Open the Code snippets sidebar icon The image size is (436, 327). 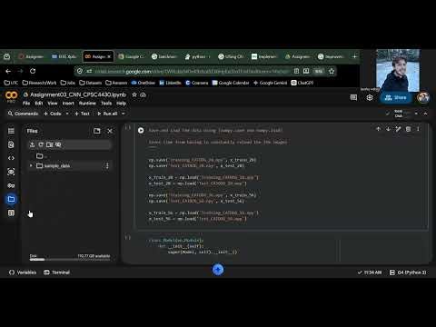[x=11, y=158]
